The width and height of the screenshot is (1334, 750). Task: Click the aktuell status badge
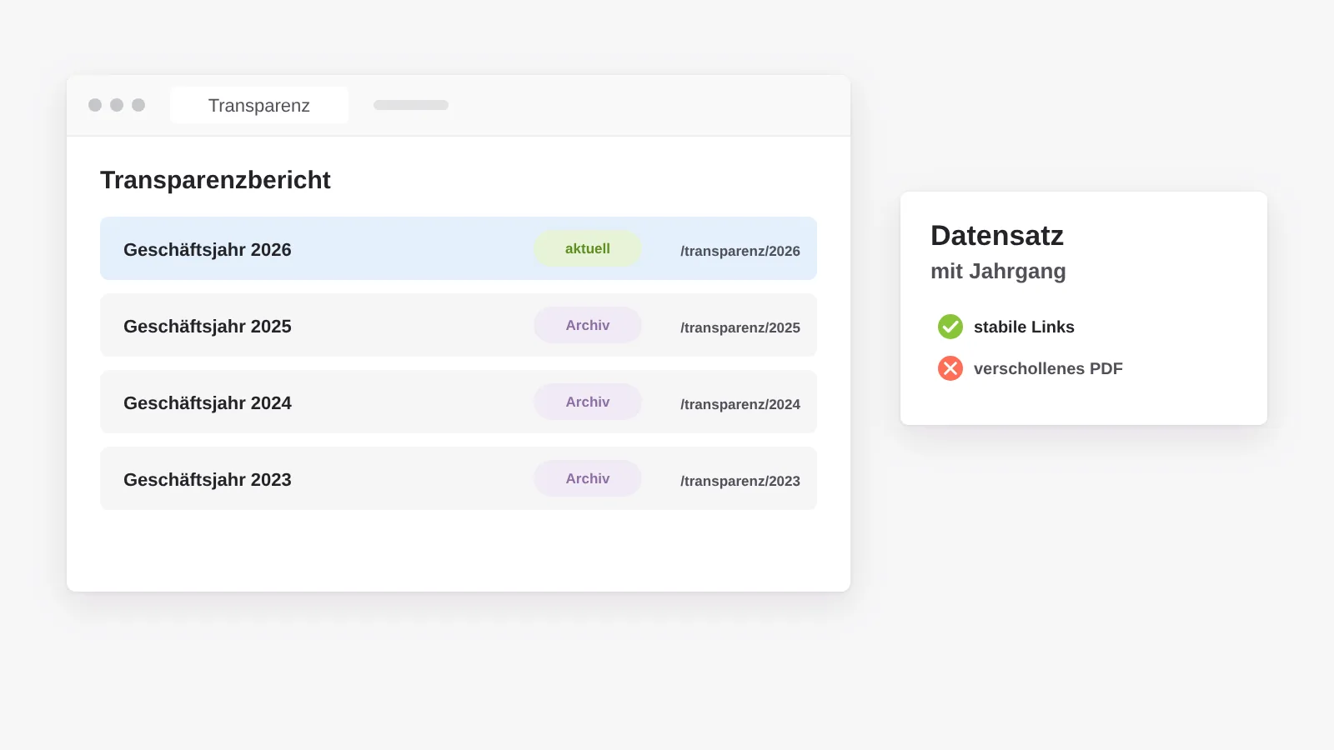point(588,248)
